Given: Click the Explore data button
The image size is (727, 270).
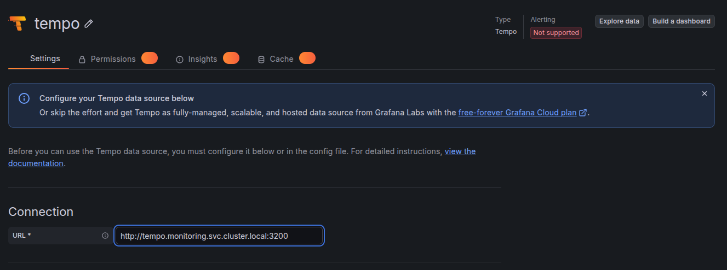Looking at the screenshot, I should 619,21.
